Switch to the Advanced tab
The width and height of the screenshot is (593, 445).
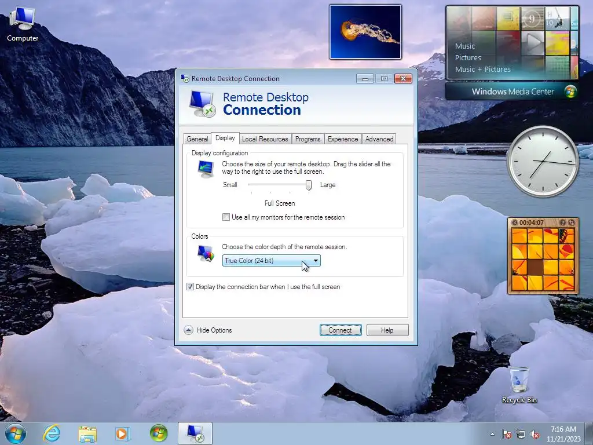[379, 139]
